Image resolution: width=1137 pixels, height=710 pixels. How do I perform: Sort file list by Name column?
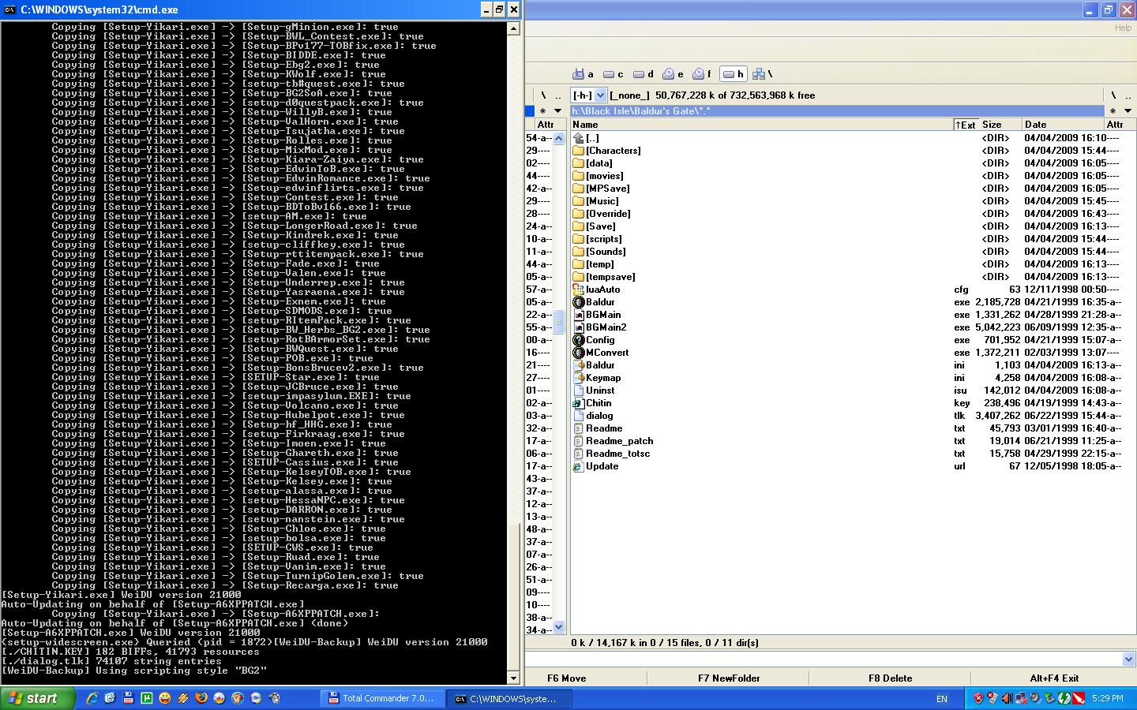tap(761, 125)
